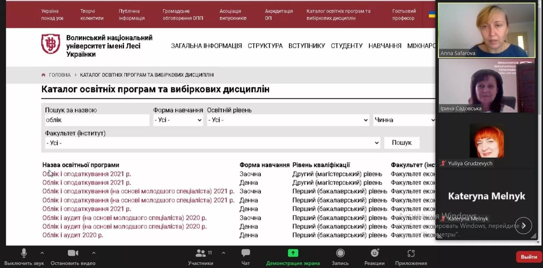
Task: Click Рівень кваліфікації column header
Action: click(321, 165)
